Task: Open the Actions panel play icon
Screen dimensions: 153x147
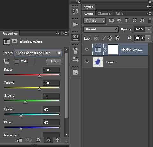Action: tap(75, 24)
